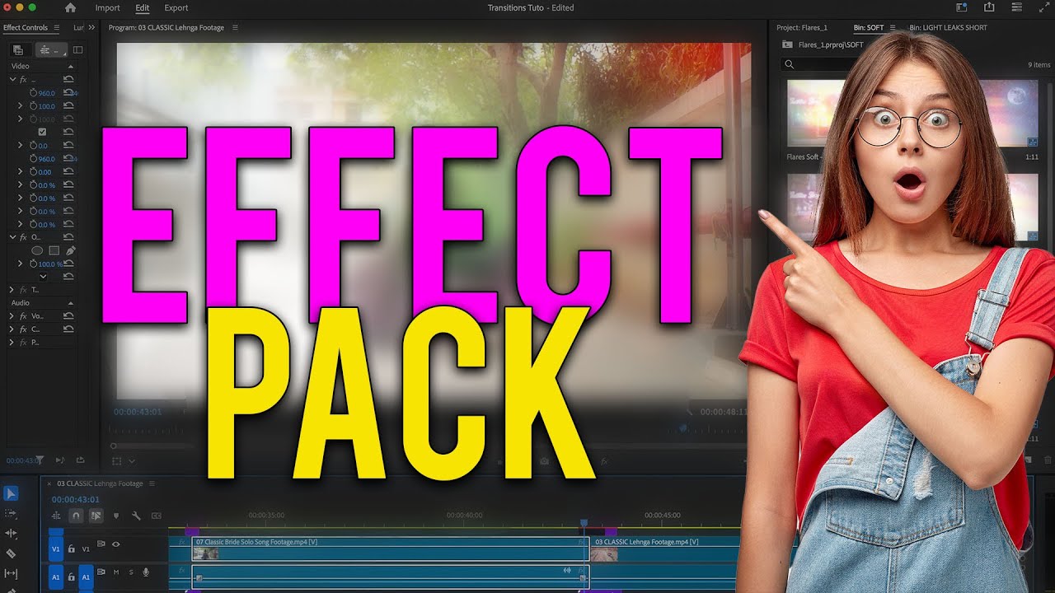Select the free draw bezier pen mask
Viewport: 1055px width, 593px height.
tap(70, 250)
